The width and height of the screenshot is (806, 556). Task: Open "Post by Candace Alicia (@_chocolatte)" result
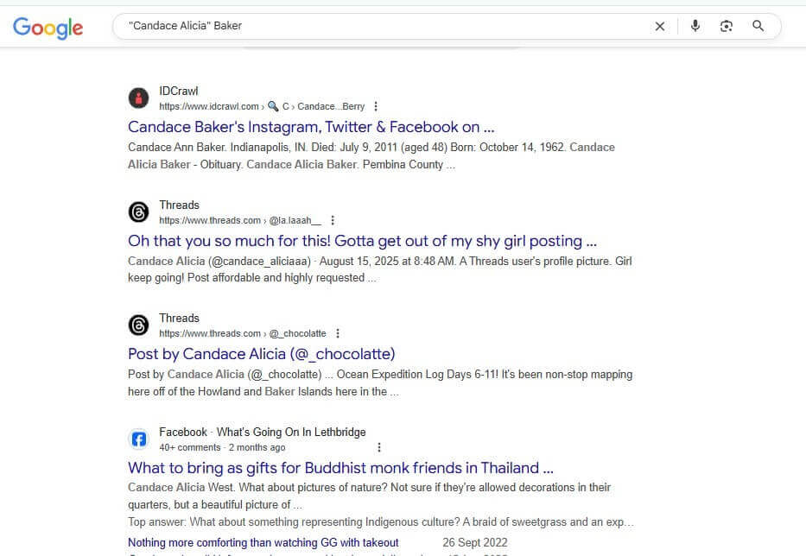261,354
